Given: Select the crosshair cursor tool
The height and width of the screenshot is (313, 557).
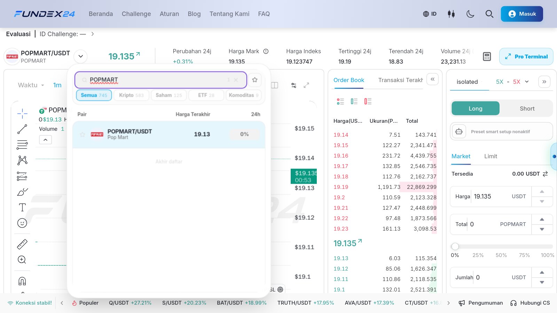Looking at the screenshot, I should tap(22, 113).
